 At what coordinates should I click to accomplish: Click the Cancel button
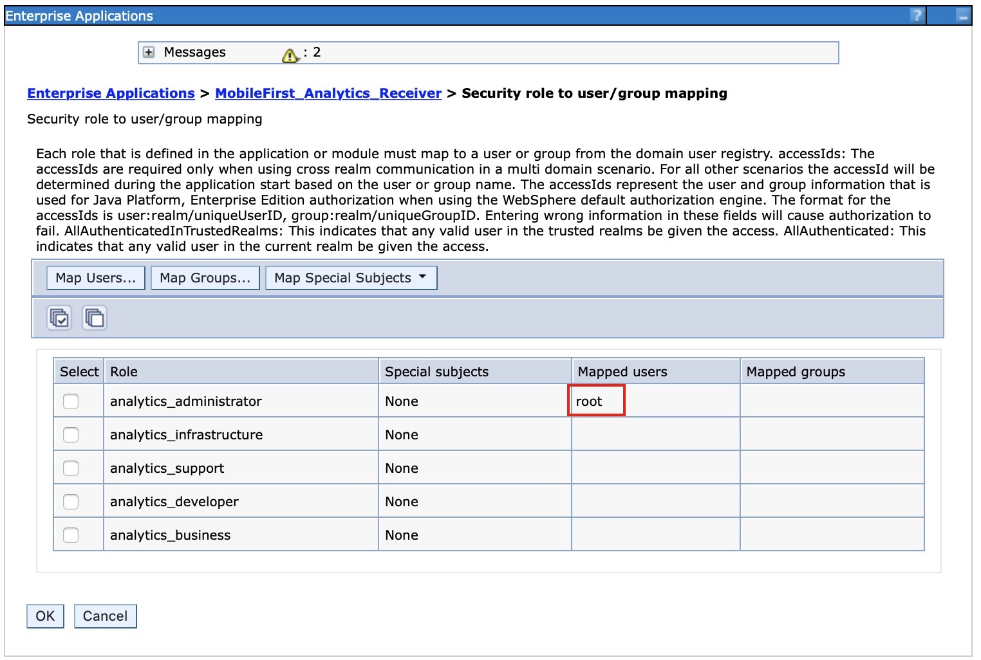(106, 616)
